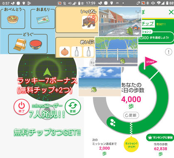
Task: Tap the ラッキー7ボーナス text
Action: click(x=47, y=80)
